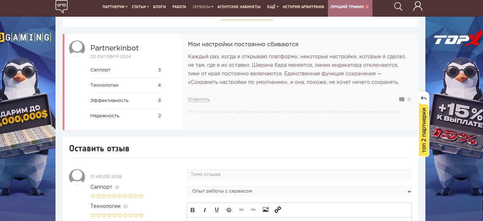Click the review title Мои настройки постоянно сбиваются
Image resolution: width=483 pixels, height=221 pixels.
click(x=243, y=44)
